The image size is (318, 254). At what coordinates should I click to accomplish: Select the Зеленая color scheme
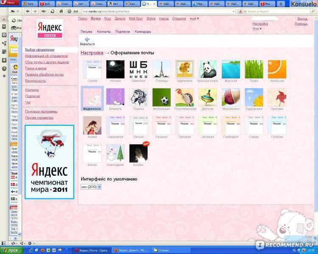coord(208,125)
